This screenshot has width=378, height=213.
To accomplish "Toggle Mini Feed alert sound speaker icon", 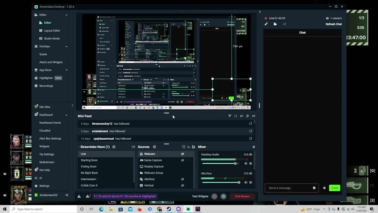I will pos(253,116).
